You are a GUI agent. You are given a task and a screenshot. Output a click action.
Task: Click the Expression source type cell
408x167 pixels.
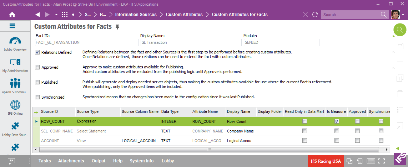click(98, 121)
